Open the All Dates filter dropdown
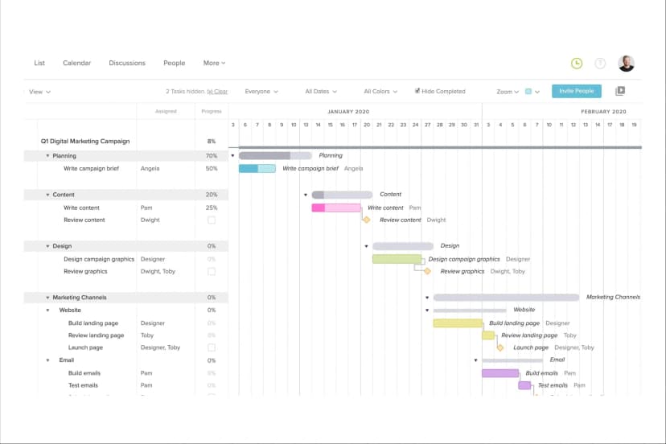This screenshot has width=666, height=444. tap(321, 92)
